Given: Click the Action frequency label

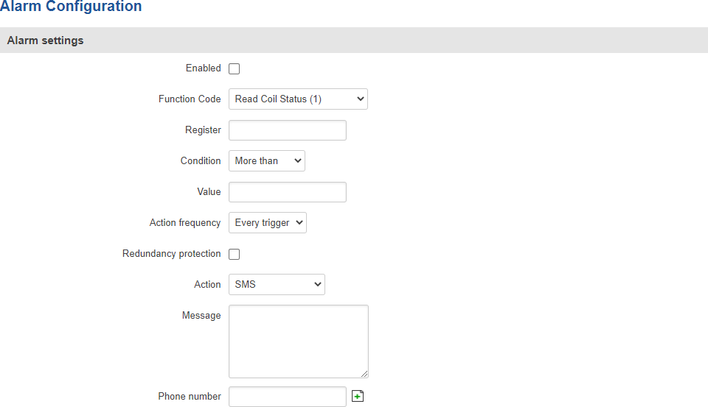Looking at the screenshot, I should point(184,223).
